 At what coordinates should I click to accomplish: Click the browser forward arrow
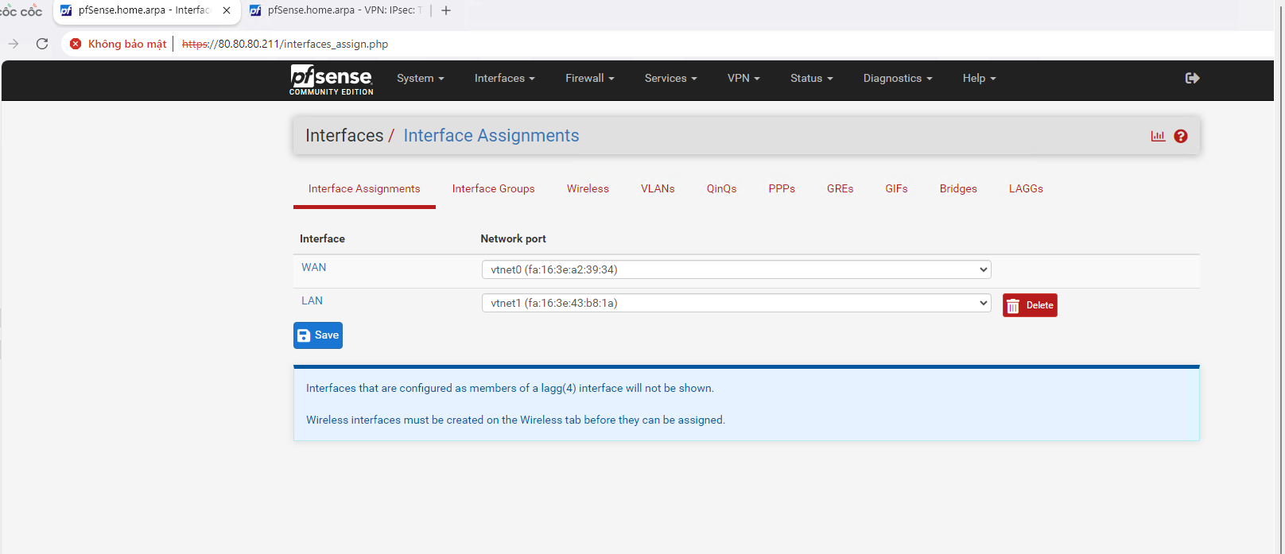coord(14,44)
